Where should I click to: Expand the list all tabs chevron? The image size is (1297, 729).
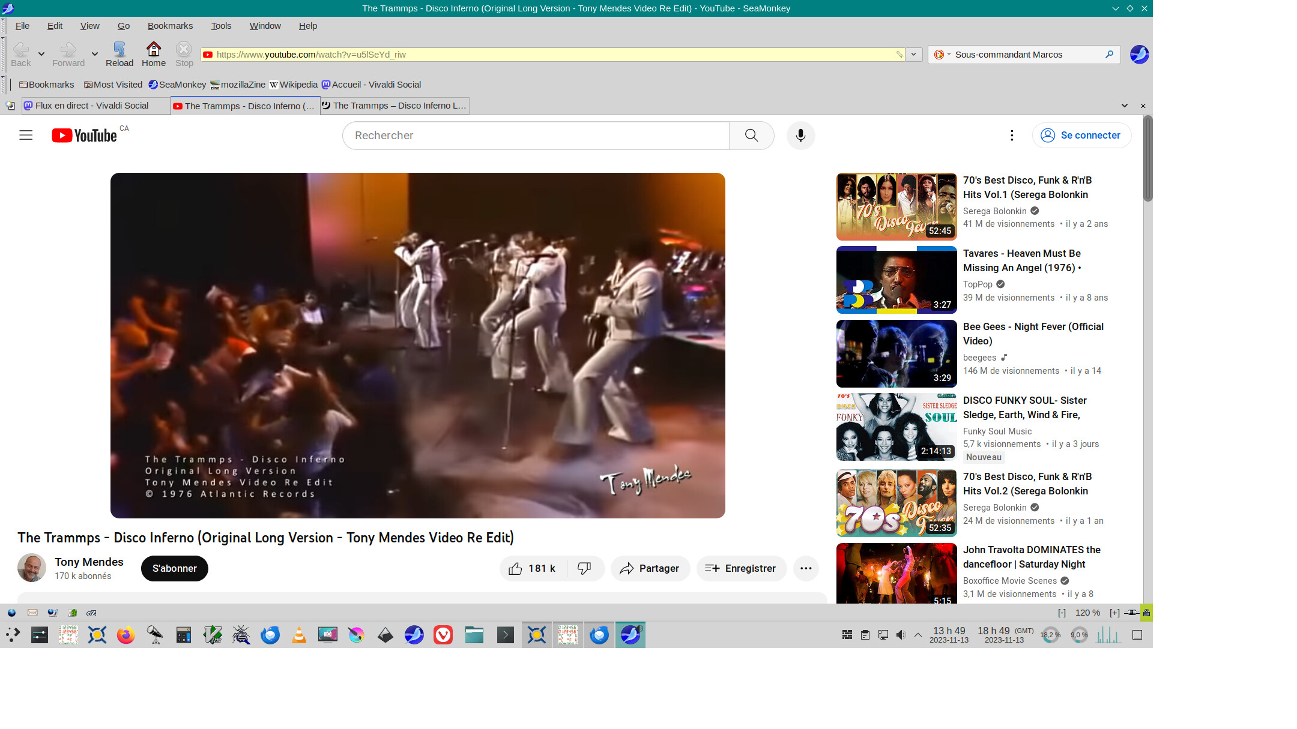coord(1124,106)
